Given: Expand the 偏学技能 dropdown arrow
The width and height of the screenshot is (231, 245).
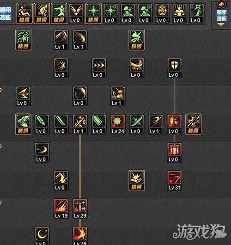Looking at the screenshot, I should tap(221, 24).
